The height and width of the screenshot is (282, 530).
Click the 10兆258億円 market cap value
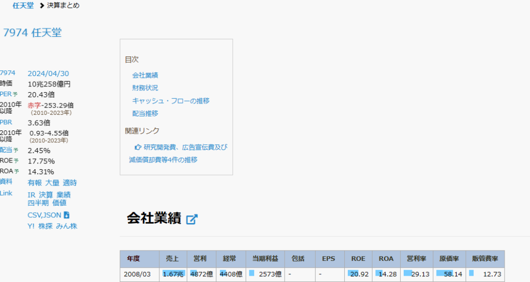[49, 84]
